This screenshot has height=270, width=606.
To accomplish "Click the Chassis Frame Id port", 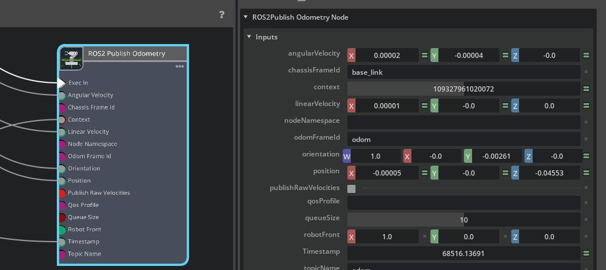I will pyautogui.click(x=61, y=107).
